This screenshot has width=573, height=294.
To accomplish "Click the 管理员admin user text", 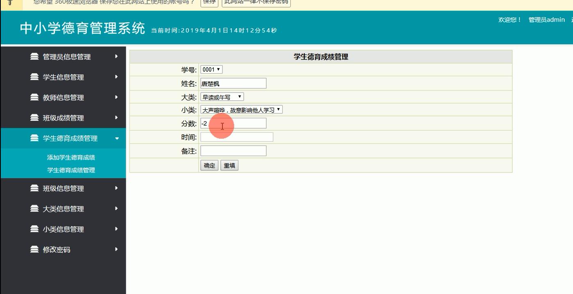I will 546,20.
